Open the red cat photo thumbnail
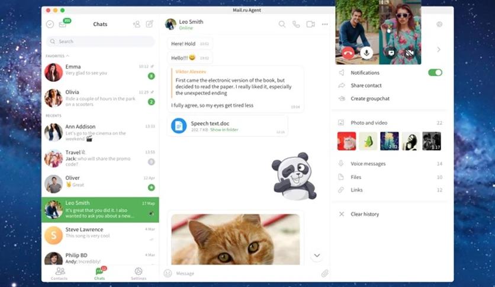Viewport: 495px width, 287px height. [x=346, y=141]
